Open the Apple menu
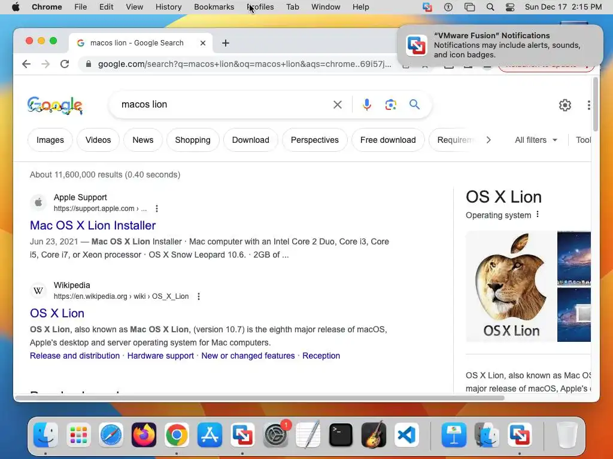Image resolution: width=613 pixels, height=459 pixels. pyautogui.click(x=16, y=7)
